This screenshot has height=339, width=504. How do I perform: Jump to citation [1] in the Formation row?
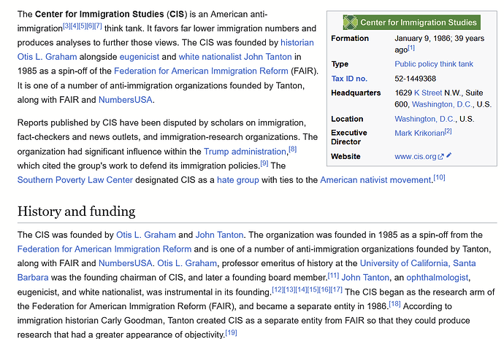pos(411,48)
